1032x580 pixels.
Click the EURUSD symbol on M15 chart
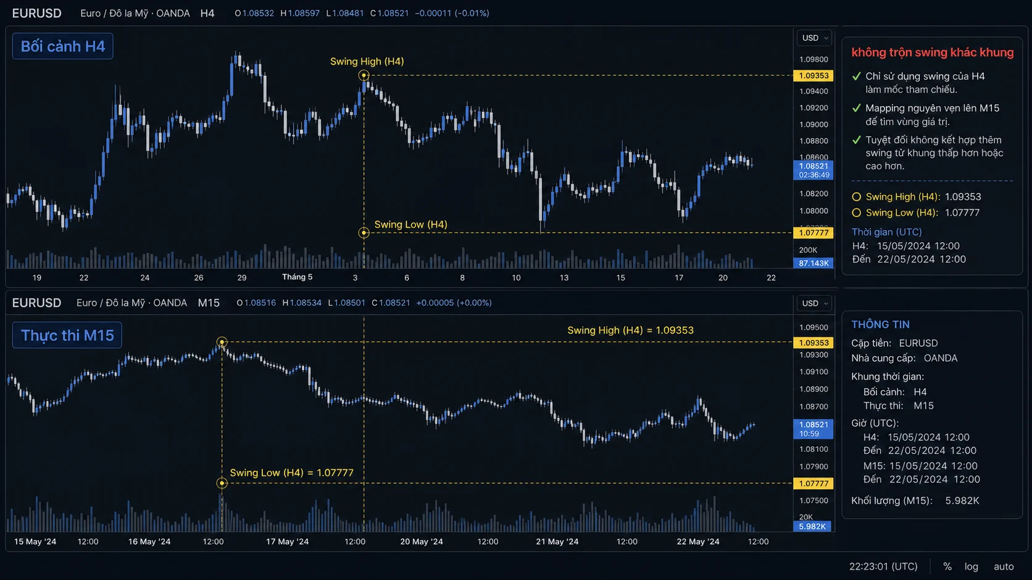(36, 303)
